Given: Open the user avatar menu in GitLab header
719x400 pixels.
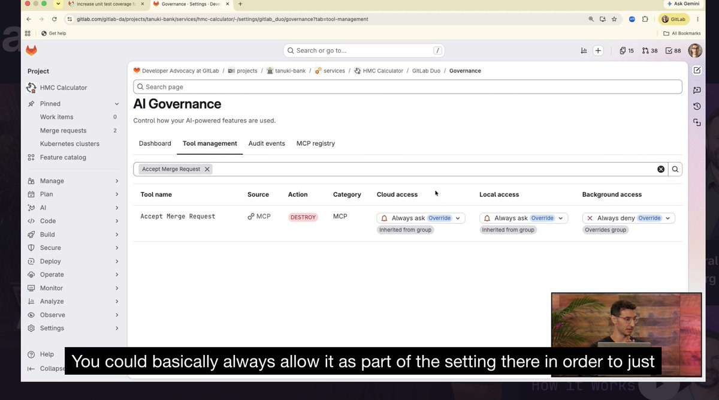Looking at the screenshot, I should click(x=695, y=50).
